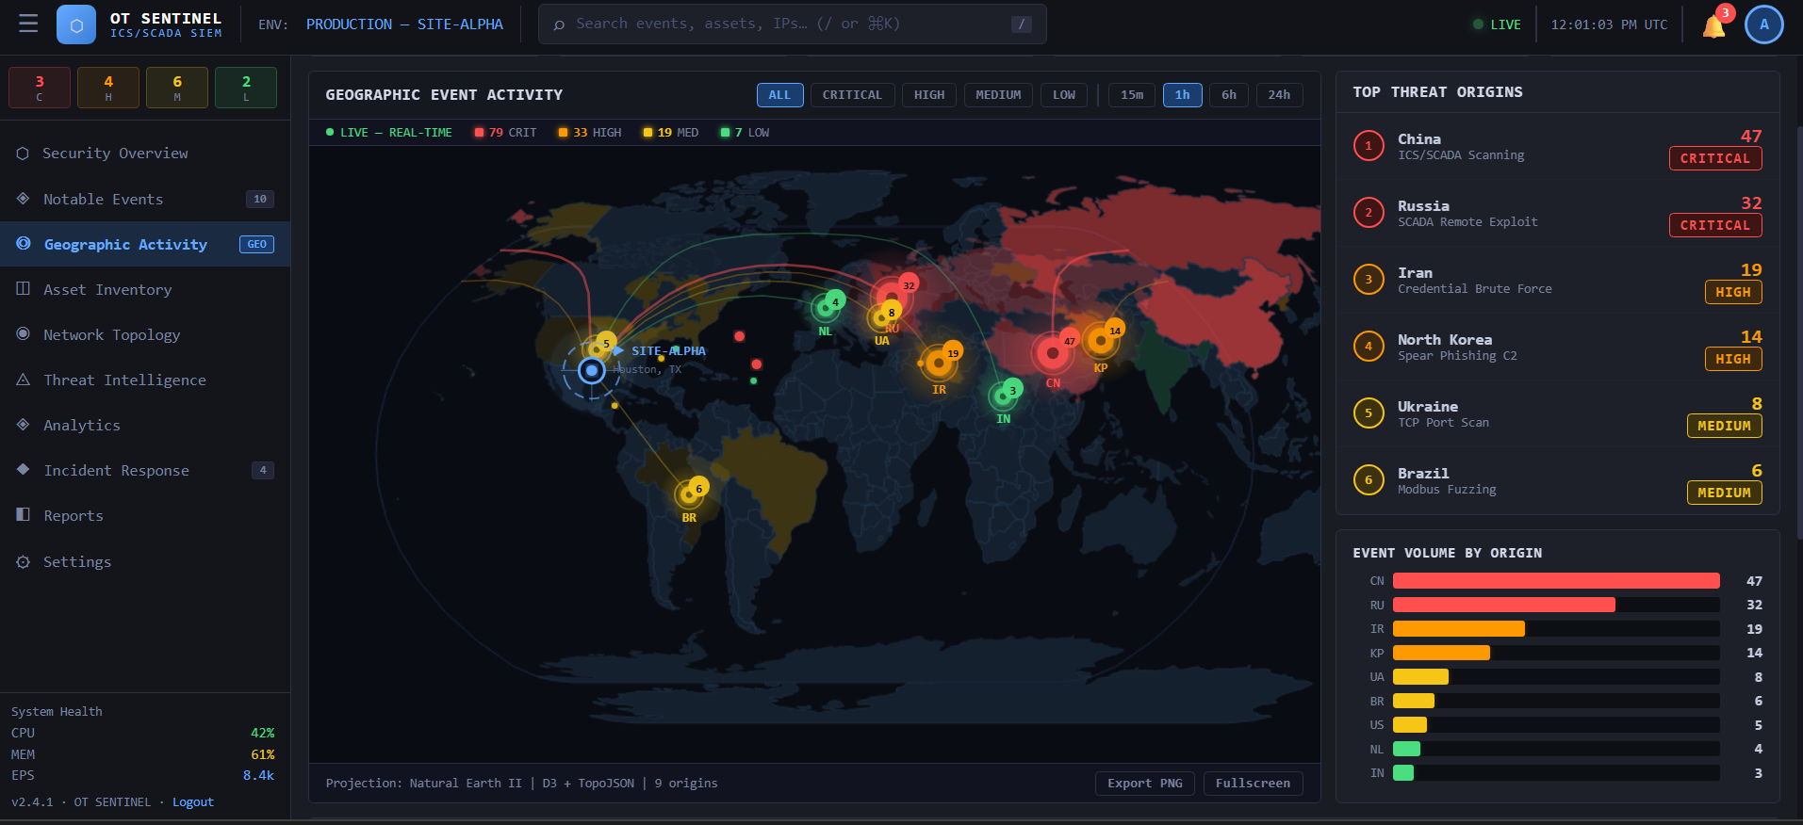Filter events by HIGH severity
This screenshot has height=825, width=1803.
(x=929, y=95)
